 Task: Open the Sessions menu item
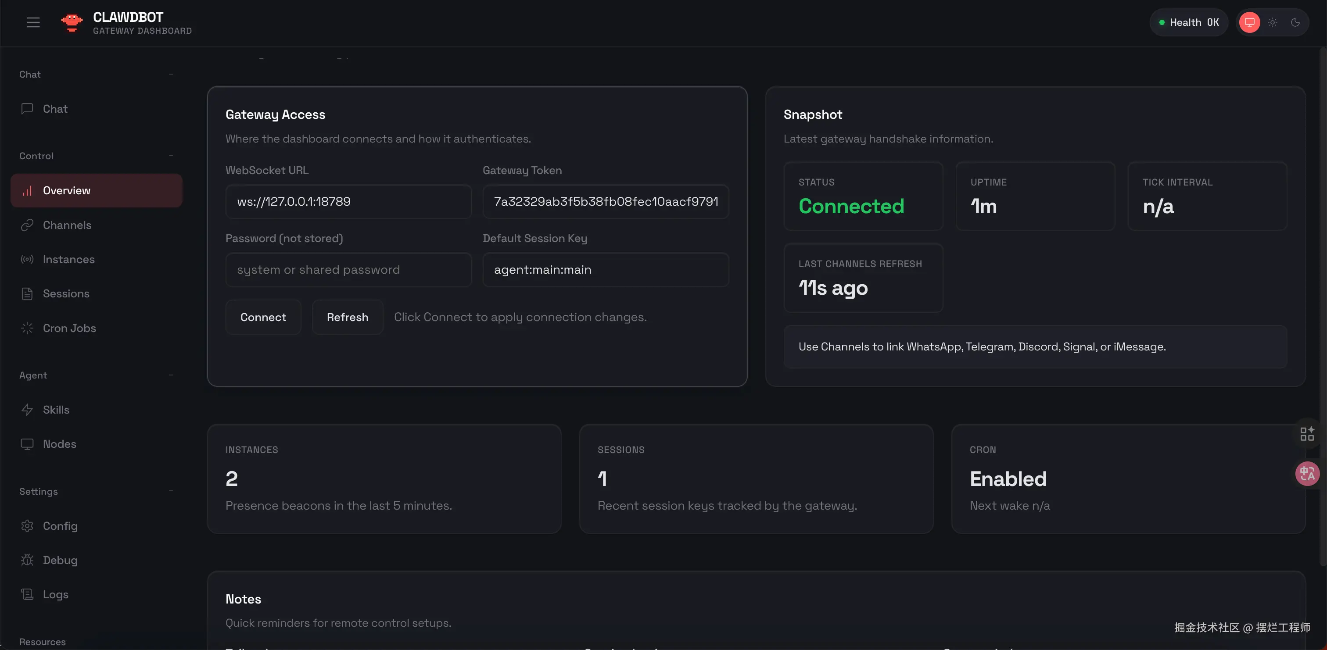(66, 293)
